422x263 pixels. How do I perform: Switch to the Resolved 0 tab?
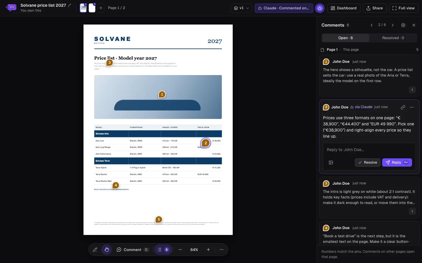pyautogui.click(x=393, y=38)
